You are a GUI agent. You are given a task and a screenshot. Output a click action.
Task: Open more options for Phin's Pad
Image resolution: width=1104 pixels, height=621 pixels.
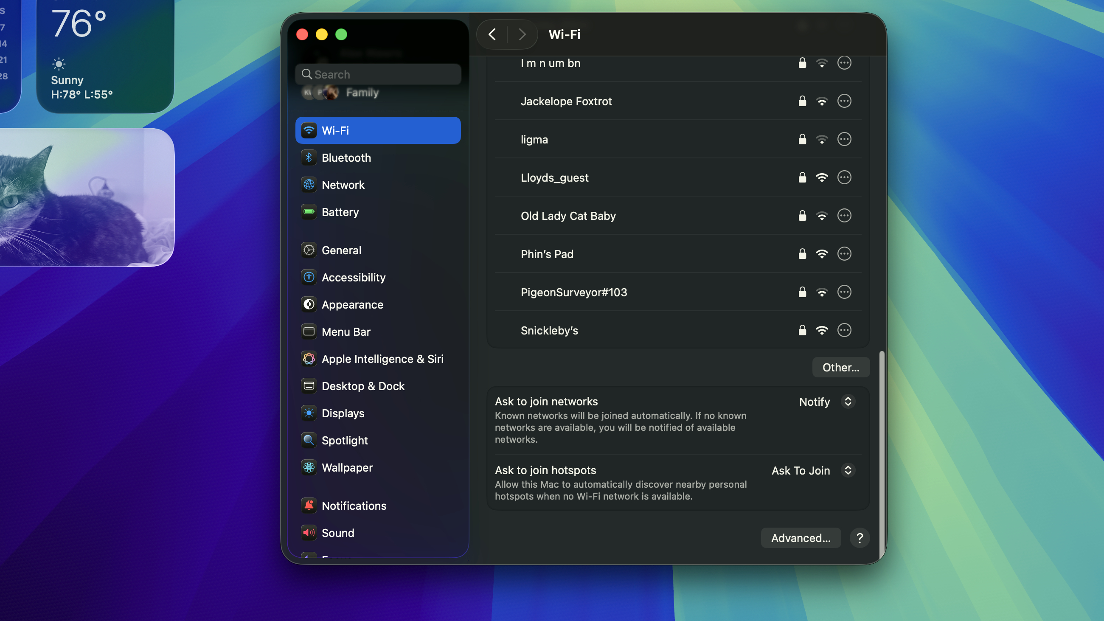click(844, 254)
